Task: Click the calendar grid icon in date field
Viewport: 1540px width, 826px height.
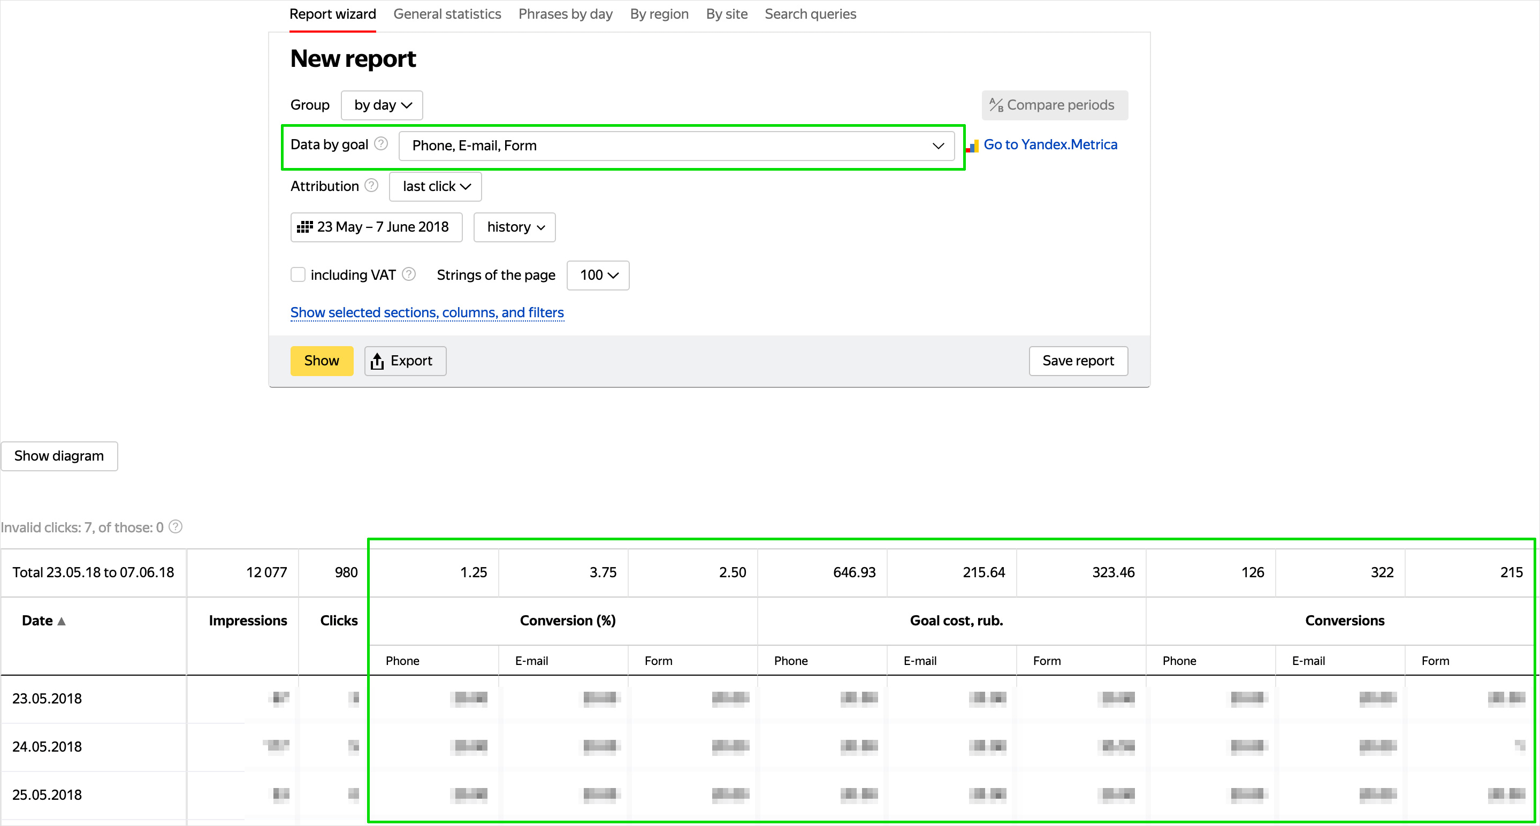Action: click(x=305, y=227)
